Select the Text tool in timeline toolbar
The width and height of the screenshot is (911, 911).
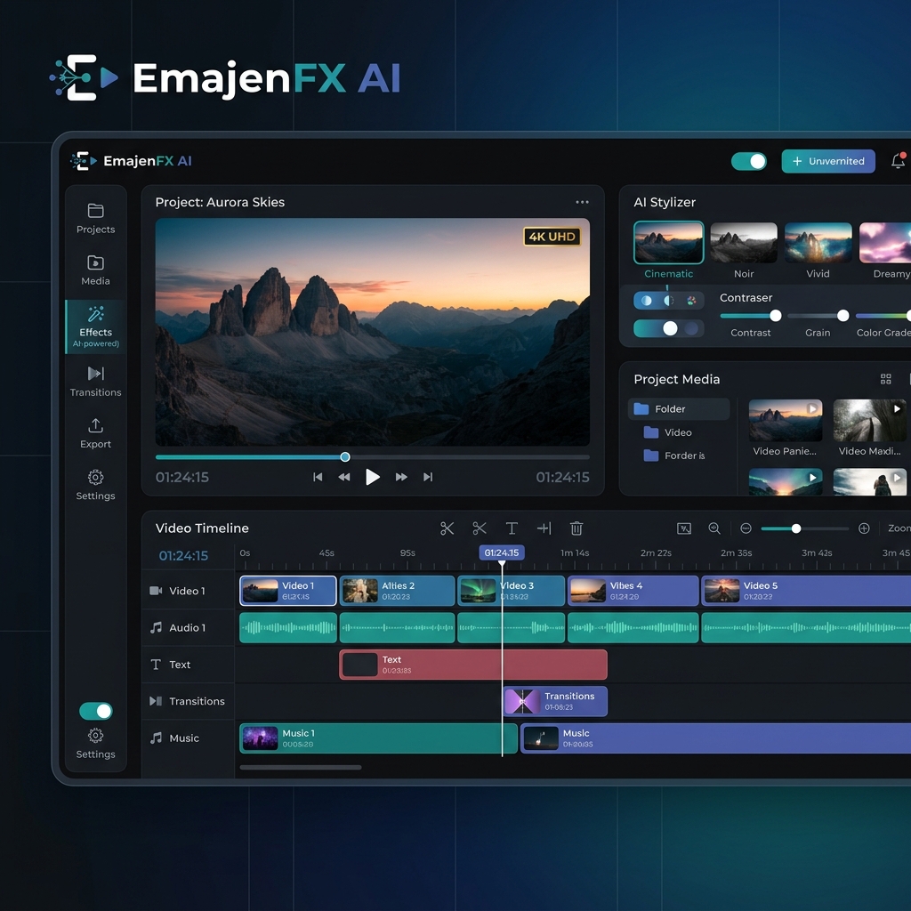coord(512,528)
